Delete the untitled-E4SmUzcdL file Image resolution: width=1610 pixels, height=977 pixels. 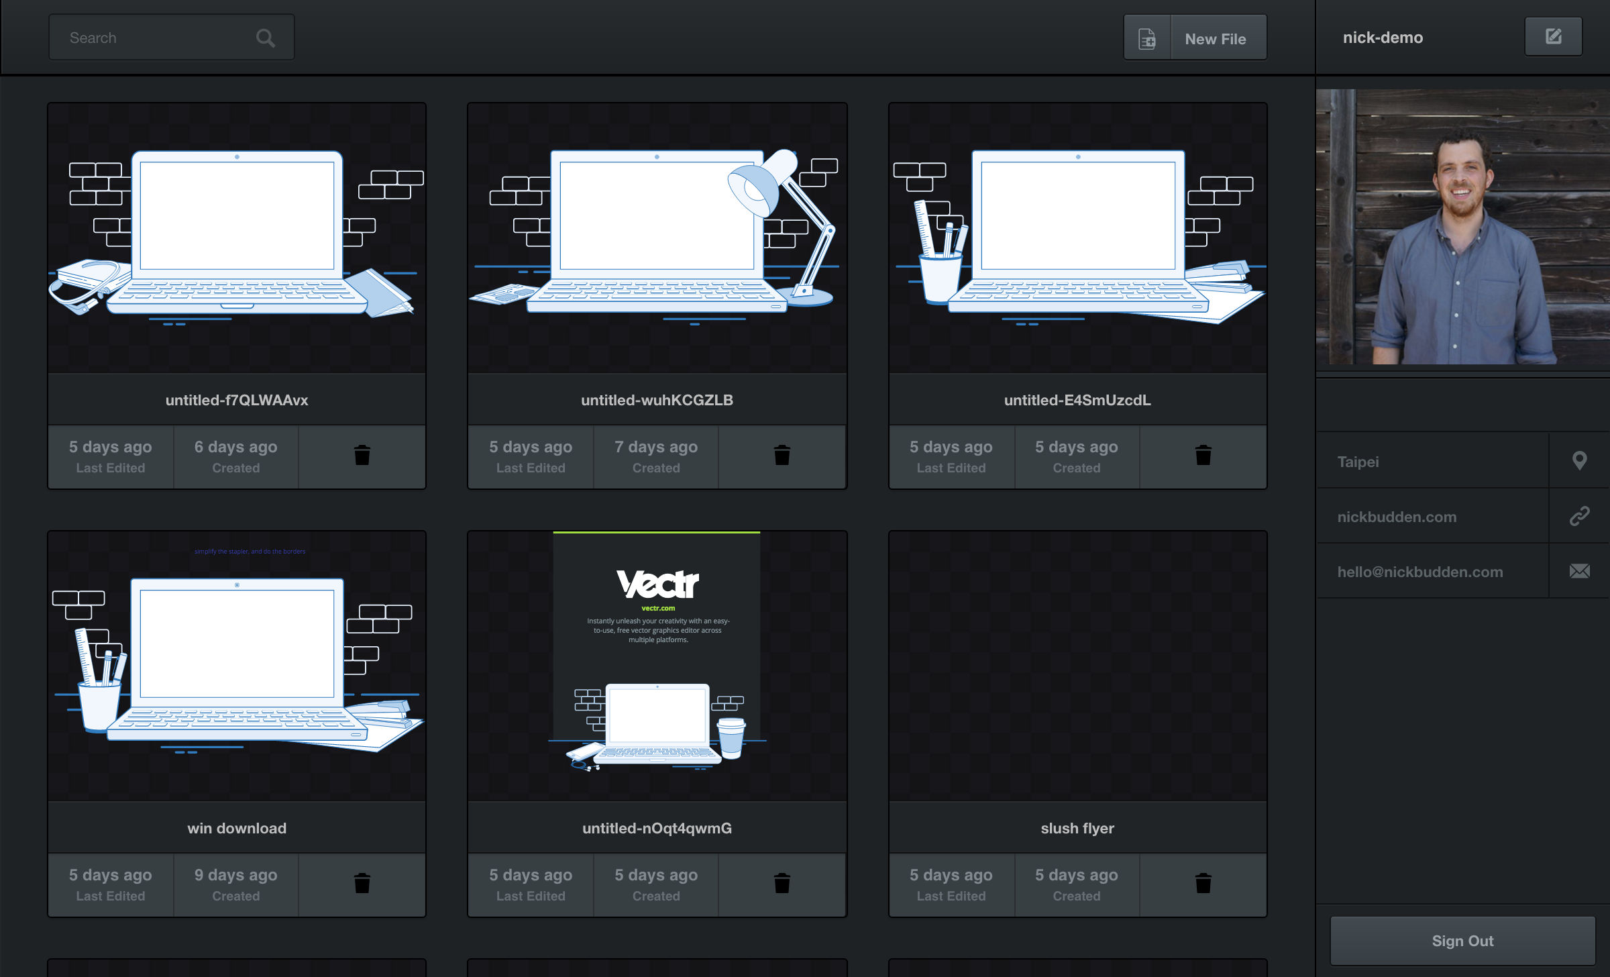point(1203,454)
